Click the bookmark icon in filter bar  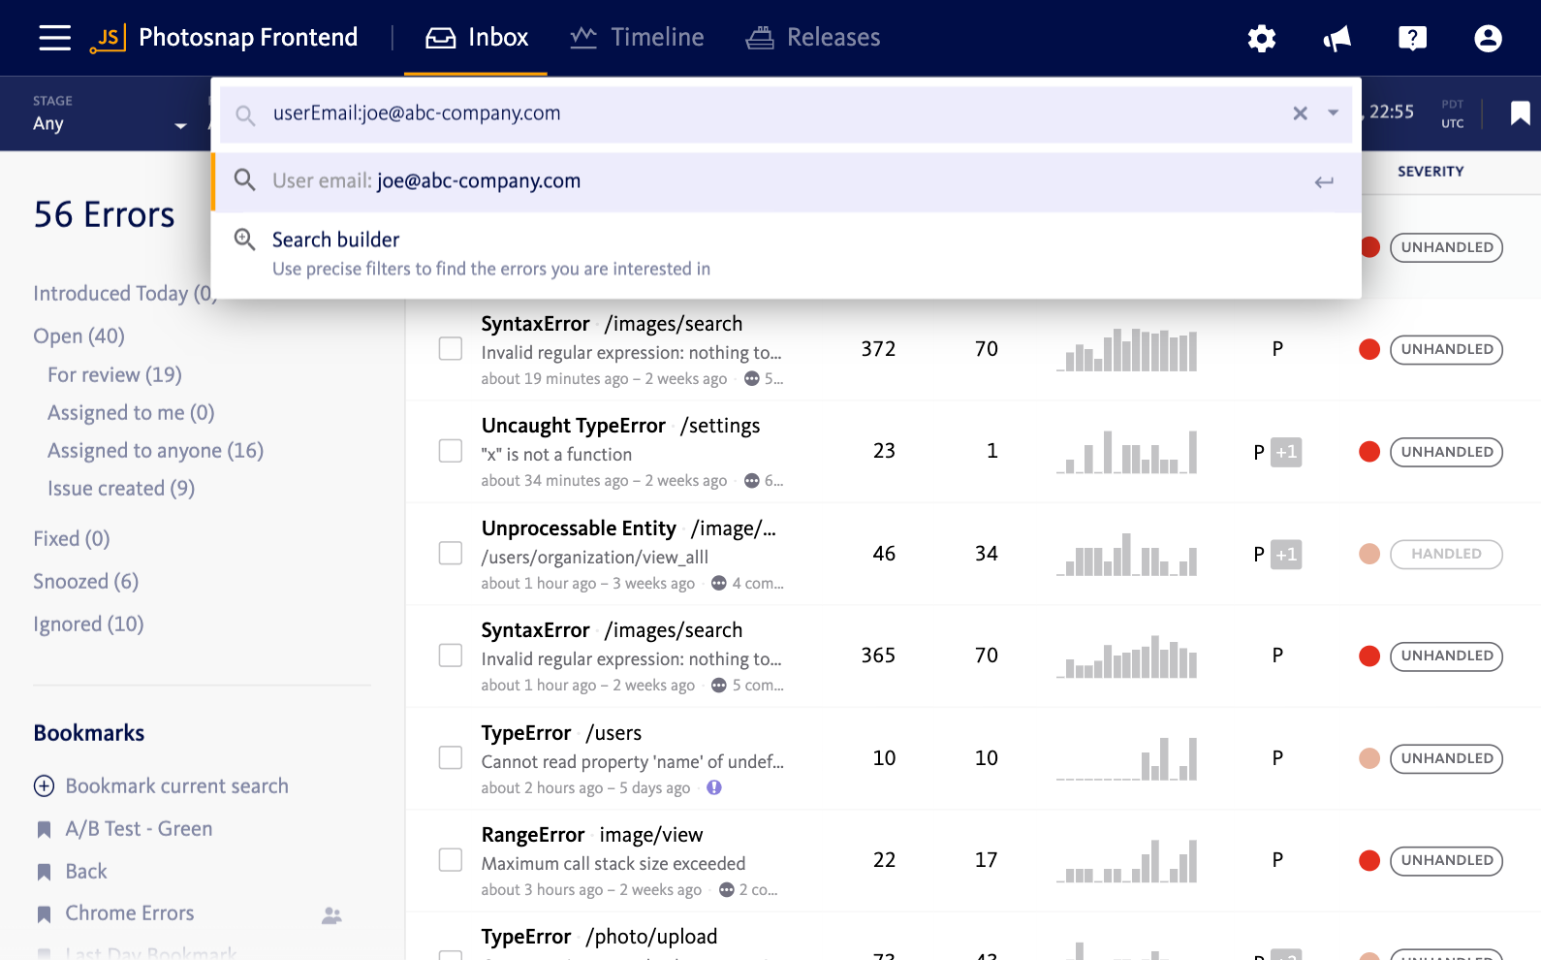tap(1520, 113)
